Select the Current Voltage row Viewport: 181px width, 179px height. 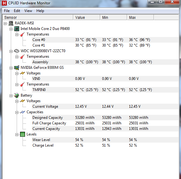click(x=105, y=106)
